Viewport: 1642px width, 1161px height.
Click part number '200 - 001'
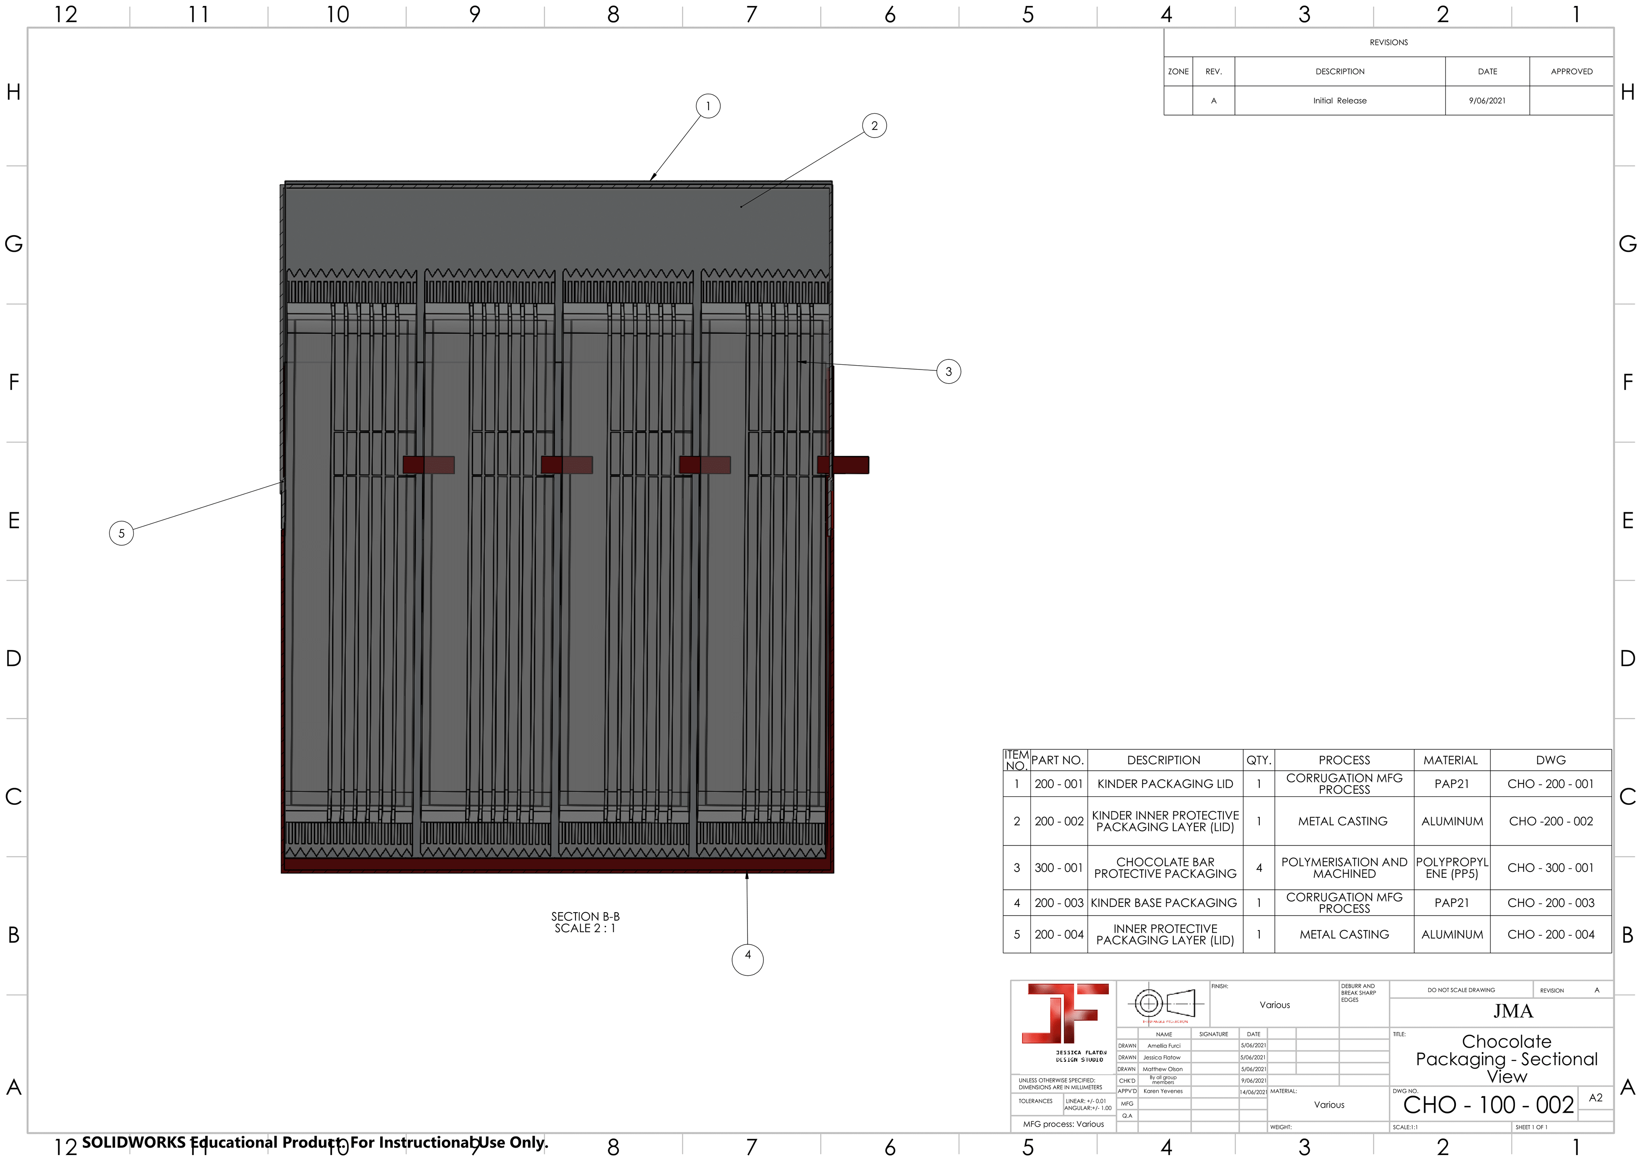coord(1058,784)
